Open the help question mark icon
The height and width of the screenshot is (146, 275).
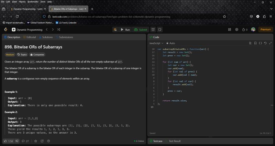click(48, 141)
